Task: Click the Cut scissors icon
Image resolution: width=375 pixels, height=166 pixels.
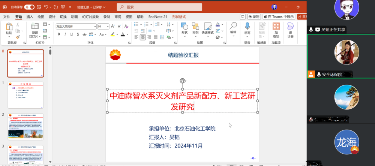Action: click(x=18, y=24)
